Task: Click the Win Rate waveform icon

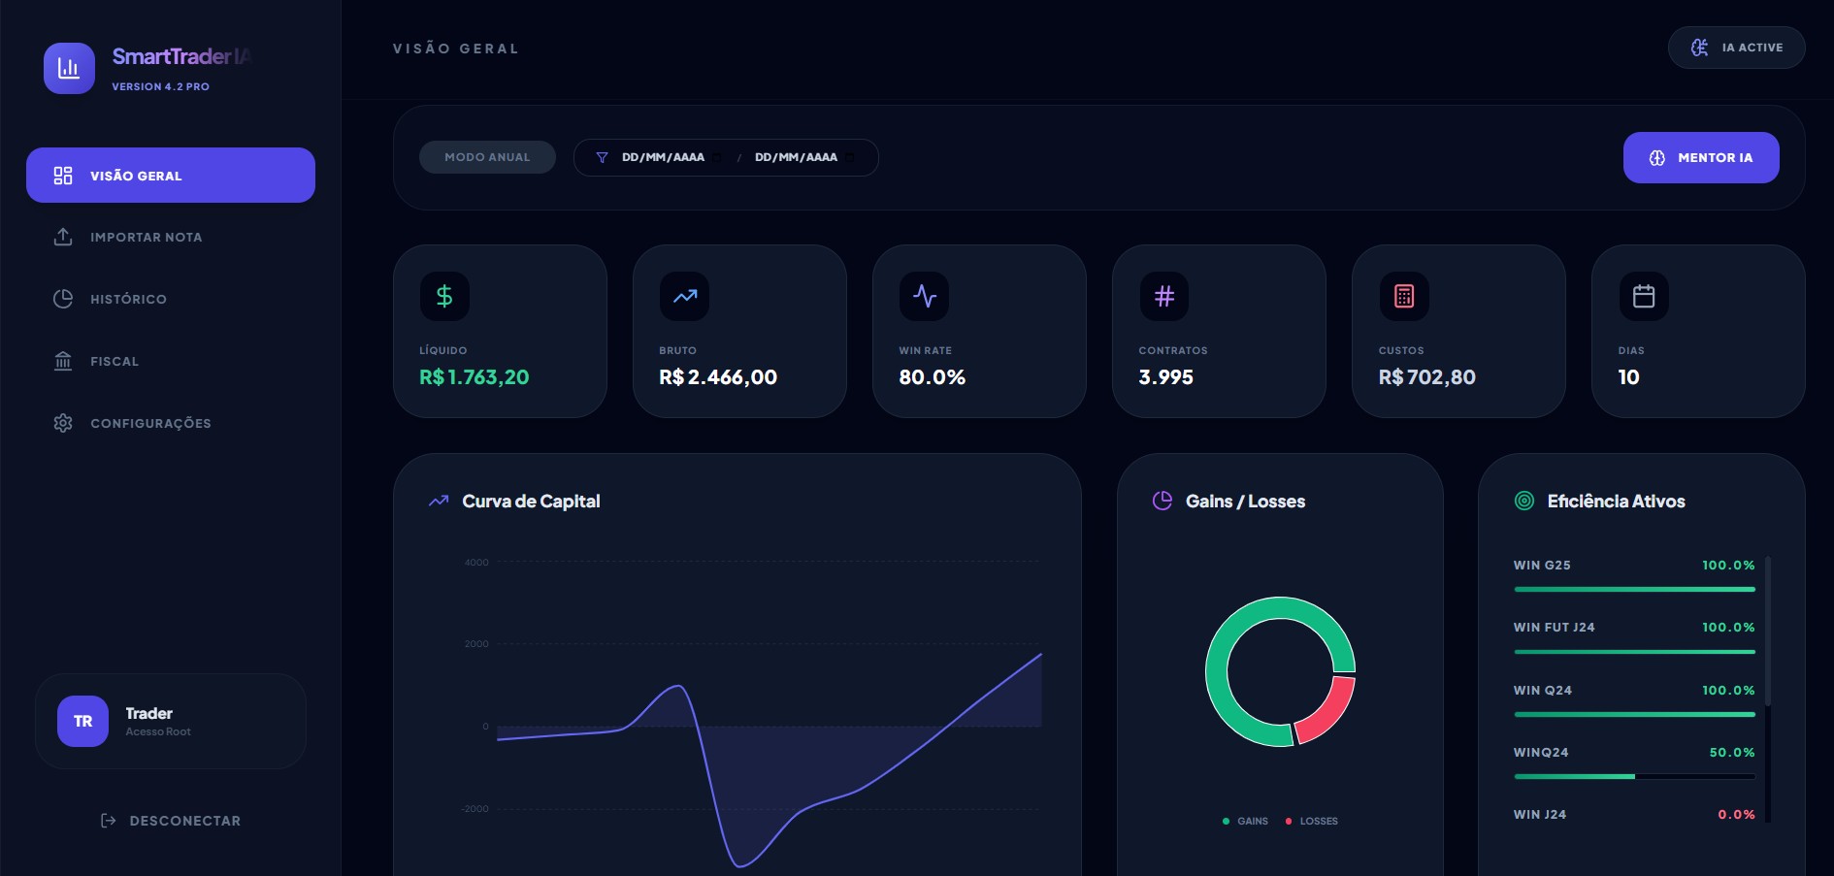Action: [x=924, y=297]
